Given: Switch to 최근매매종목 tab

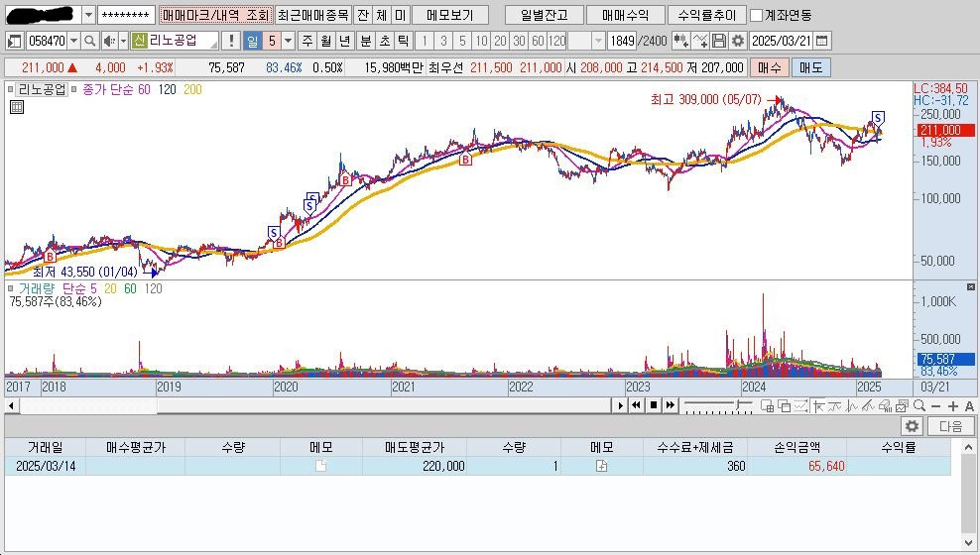Looking at the screenshot, I should point(312,16).
